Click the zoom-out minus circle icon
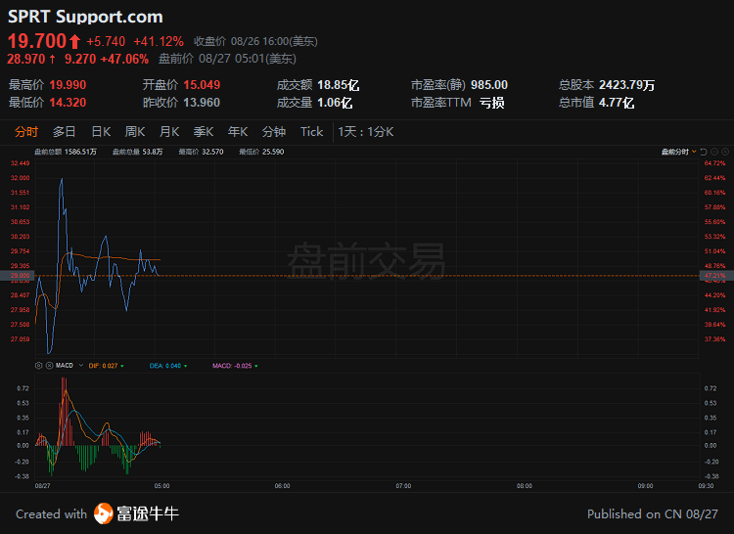734x534 pixels. pyautogui.click(x=714, y=152)
